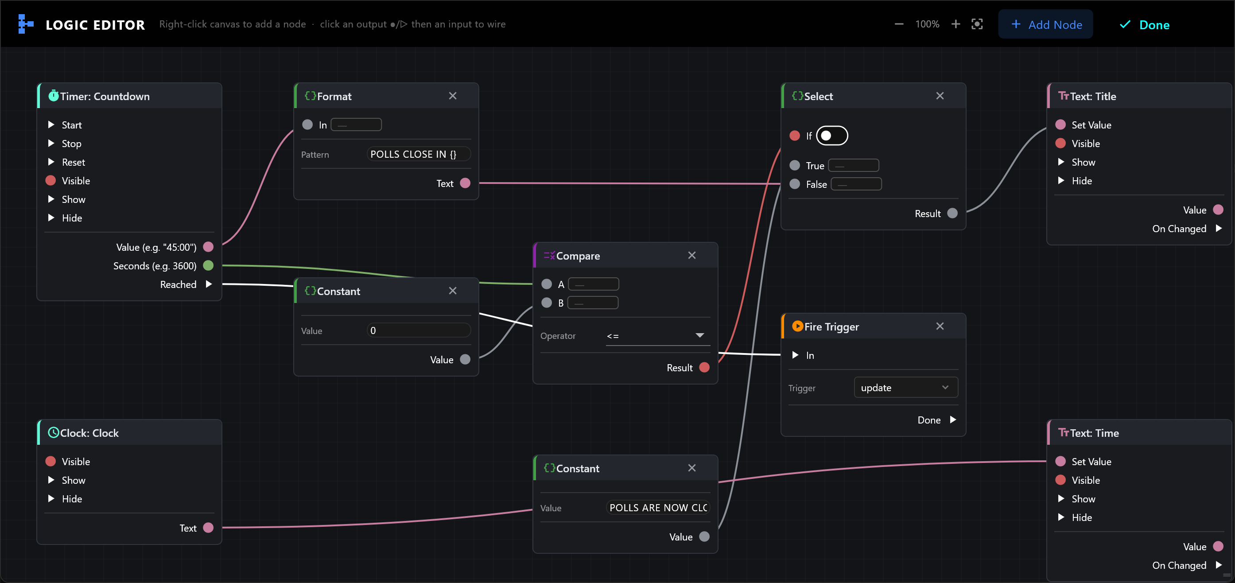Screen dimensions: 1235x583
Task: Delete the Compare node via X icon
Action: [x=692, y=256]
